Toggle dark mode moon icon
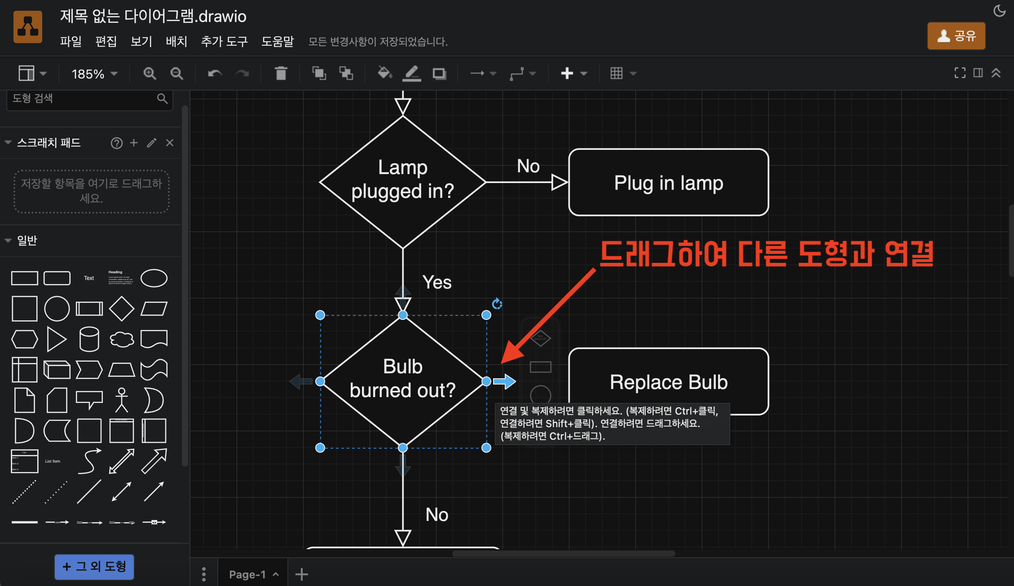1014x586 pixels. point(999,11)
